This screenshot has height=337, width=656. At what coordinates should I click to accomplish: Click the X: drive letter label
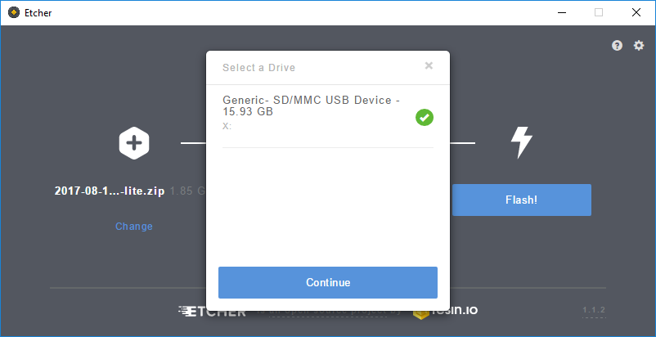click(227, 127)
